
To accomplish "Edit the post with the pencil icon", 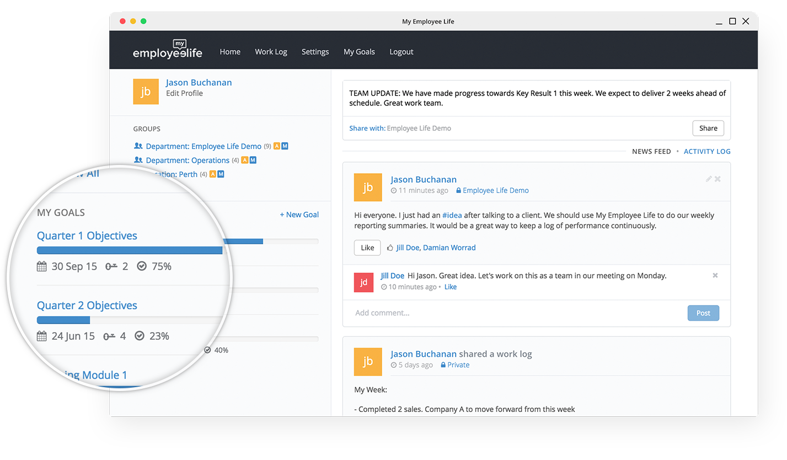I will 709,179.
